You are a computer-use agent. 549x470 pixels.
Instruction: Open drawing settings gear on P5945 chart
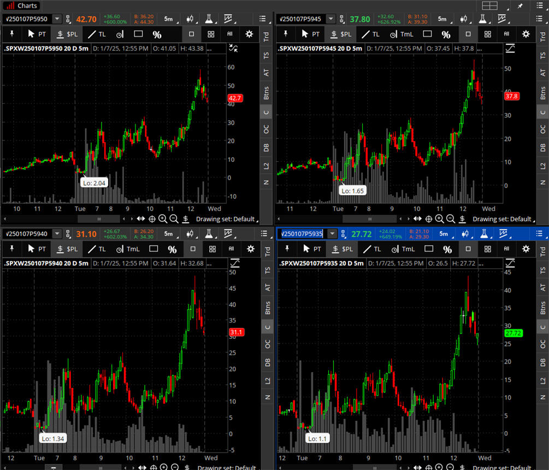click(x=526, y=34)
